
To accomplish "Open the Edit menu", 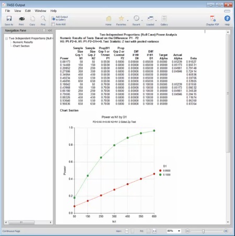I will click(28, 11).
